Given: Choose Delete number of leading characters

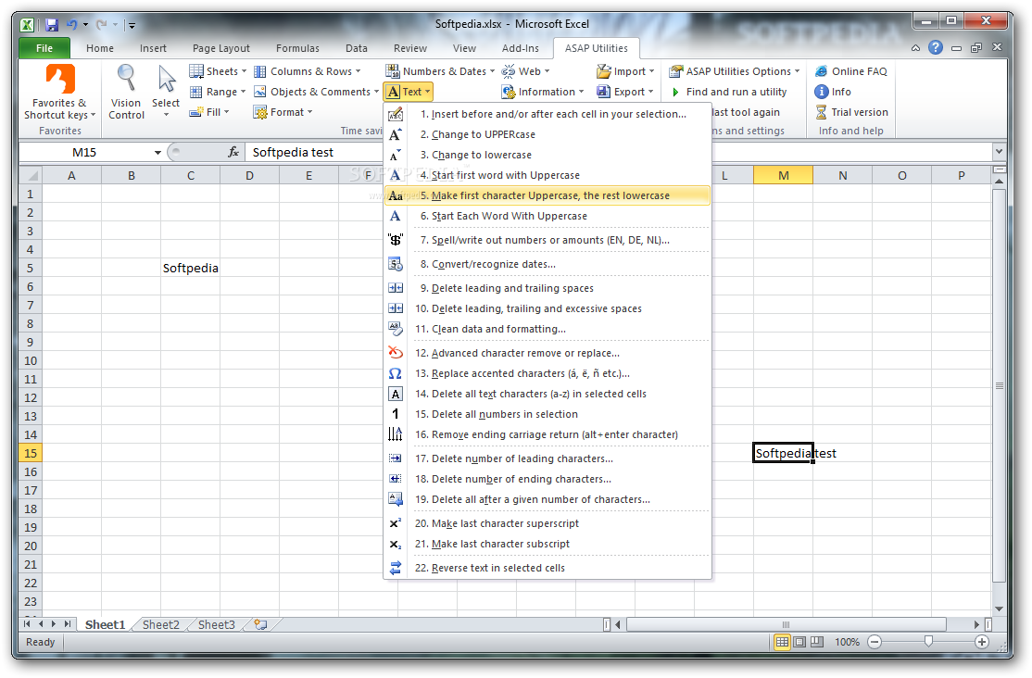Looking at the screenshot, I should coord(547,458).
